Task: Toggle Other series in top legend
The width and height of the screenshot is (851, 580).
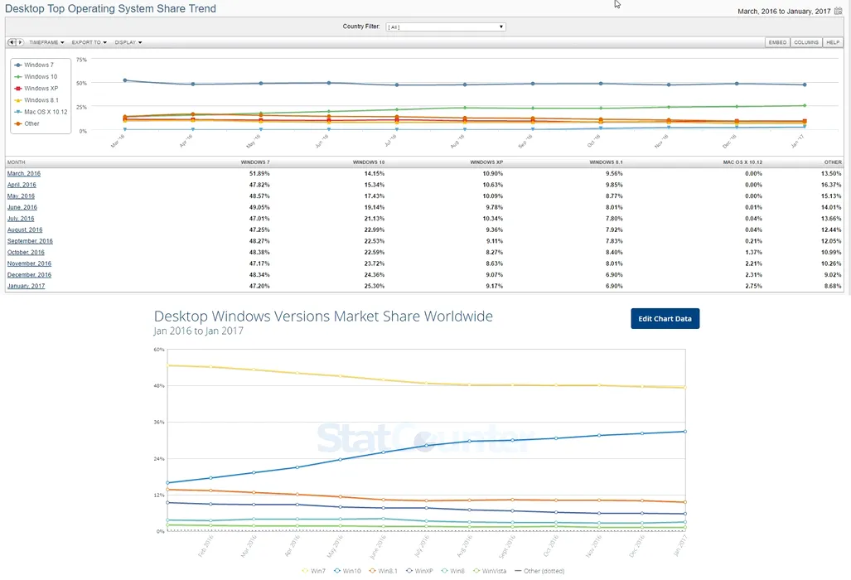Action: click(27, 123)
